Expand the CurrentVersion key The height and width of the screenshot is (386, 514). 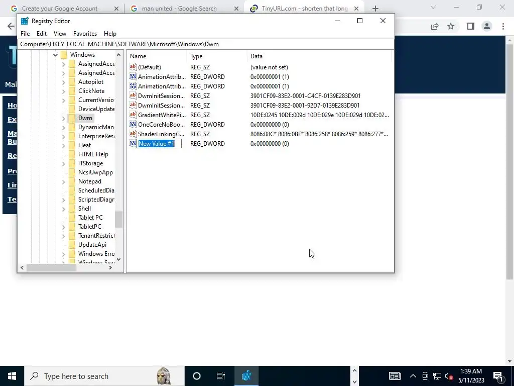(x=63, y=100)
